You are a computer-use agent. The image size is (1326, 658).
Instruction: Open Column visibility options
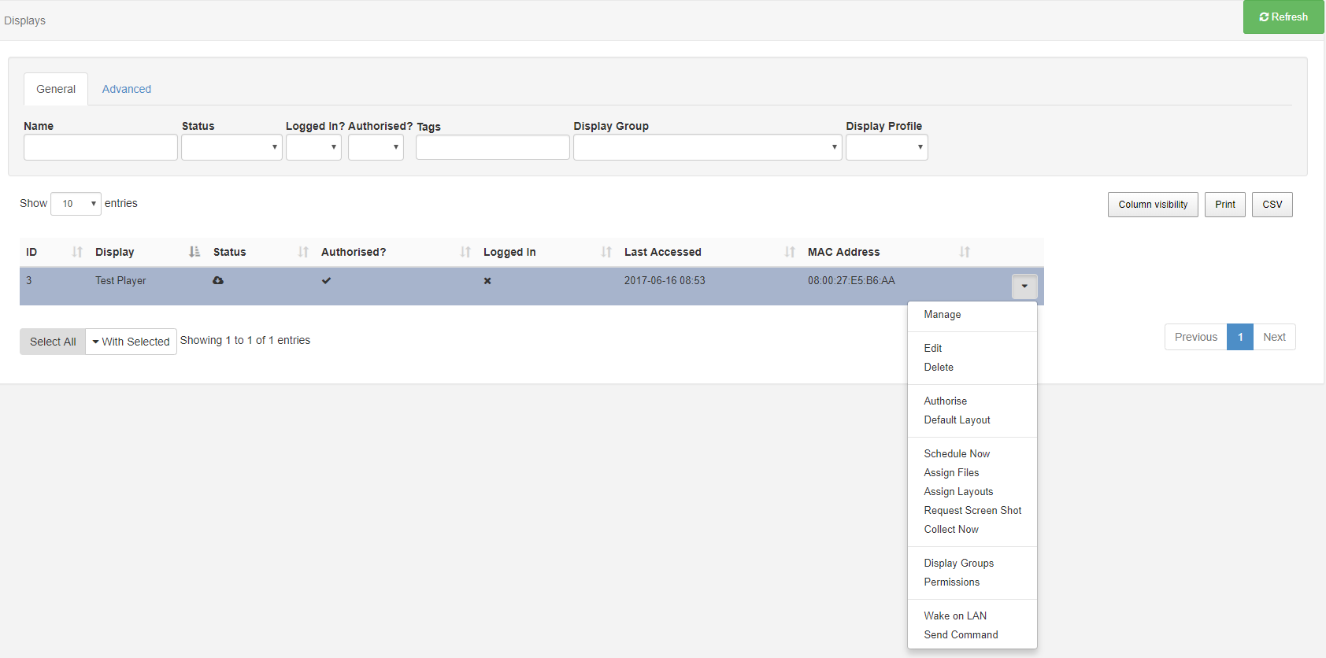point(1153,205)
